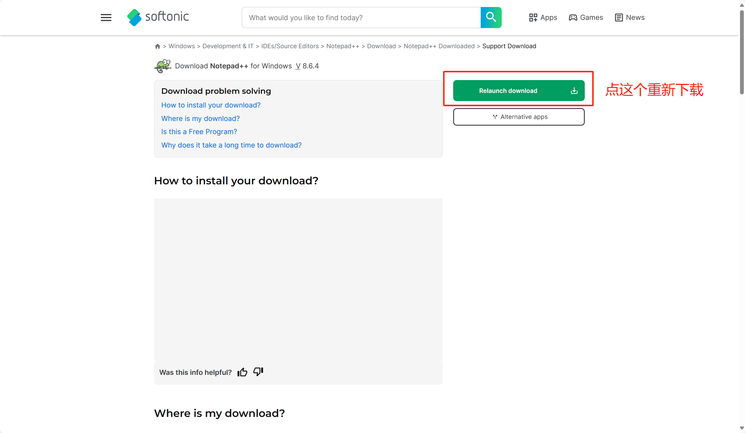Screen dimensions: 745x433
Task: Go to Softonic homepage via logo
Action: (158, 17)
